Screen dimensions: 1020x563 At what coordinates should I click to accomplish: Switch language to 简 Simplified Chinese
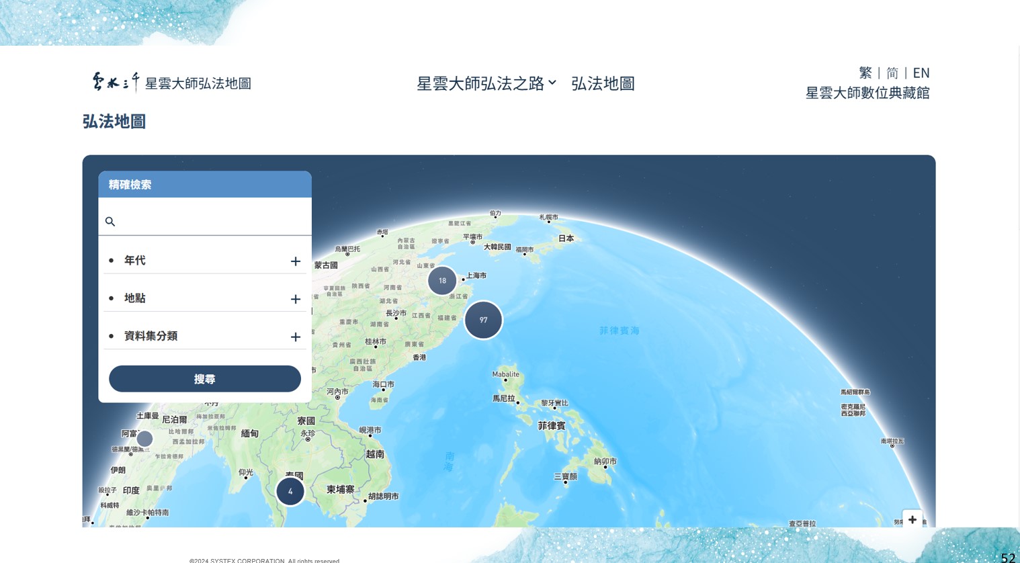[x=892, y=73]
